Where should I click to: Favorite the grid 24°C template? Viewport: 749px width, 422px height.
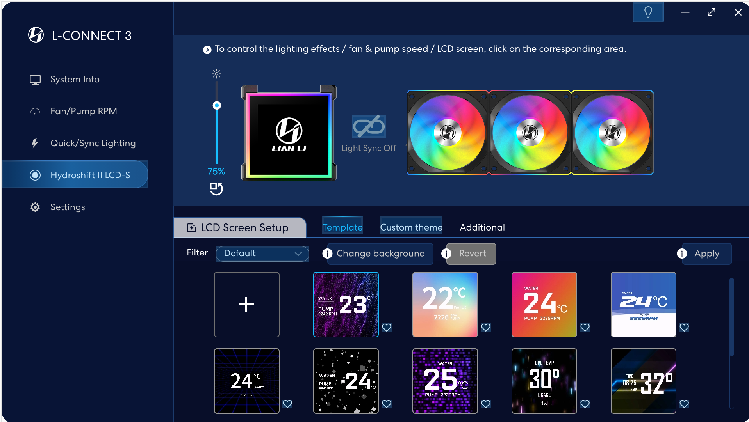pos(287,404)
